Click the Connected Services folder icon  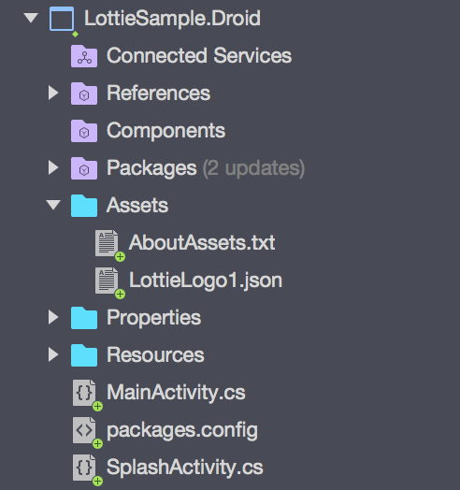(x=84, y=56)
